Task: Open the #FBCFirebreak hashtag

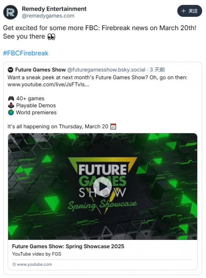Action: tap(26, 53)
